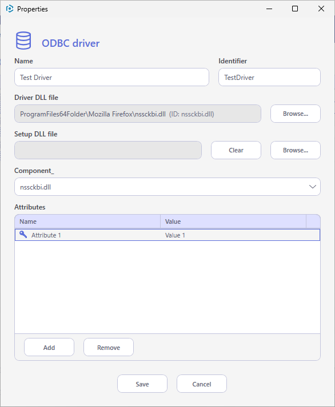335x407 pixels.
Task: Sort attributes by Value column header
Action: tap(233, 221)
